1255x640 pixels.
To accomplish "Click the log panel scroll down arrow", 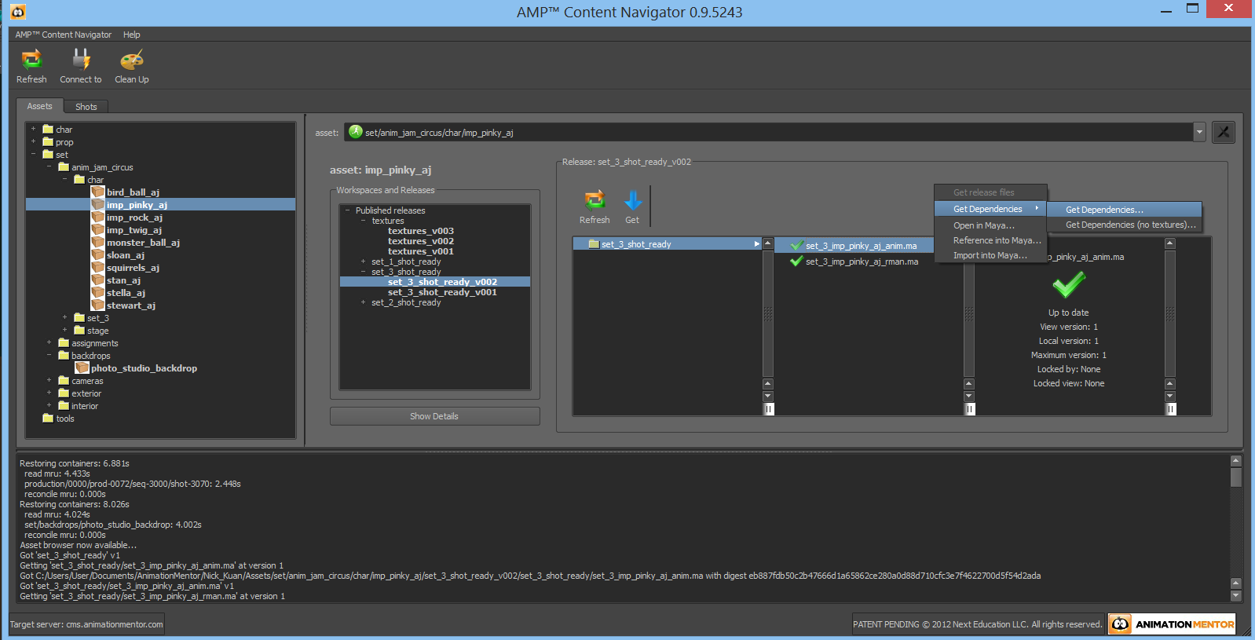I will [x=1235, y=595].
